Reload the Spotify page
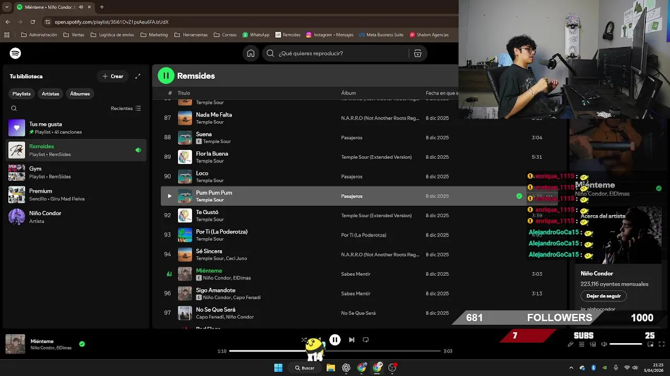670x376 pixels. point(32,22)
